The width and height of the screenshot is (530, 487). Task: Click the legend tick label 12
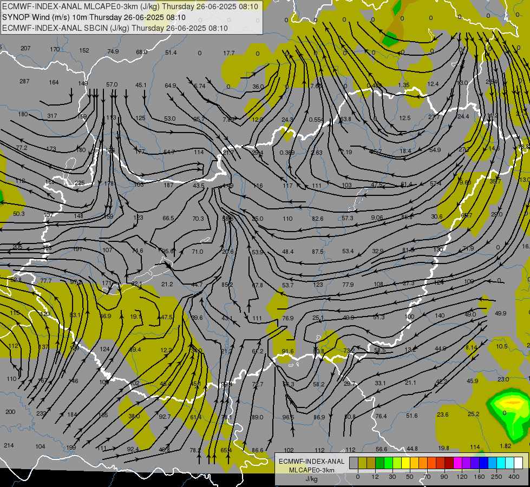click(376, 477)
